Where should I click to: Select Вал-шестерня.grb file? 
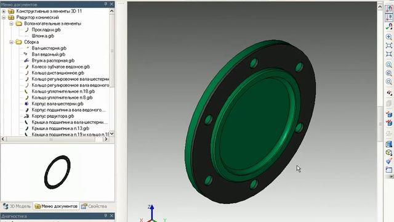(49, 48)
